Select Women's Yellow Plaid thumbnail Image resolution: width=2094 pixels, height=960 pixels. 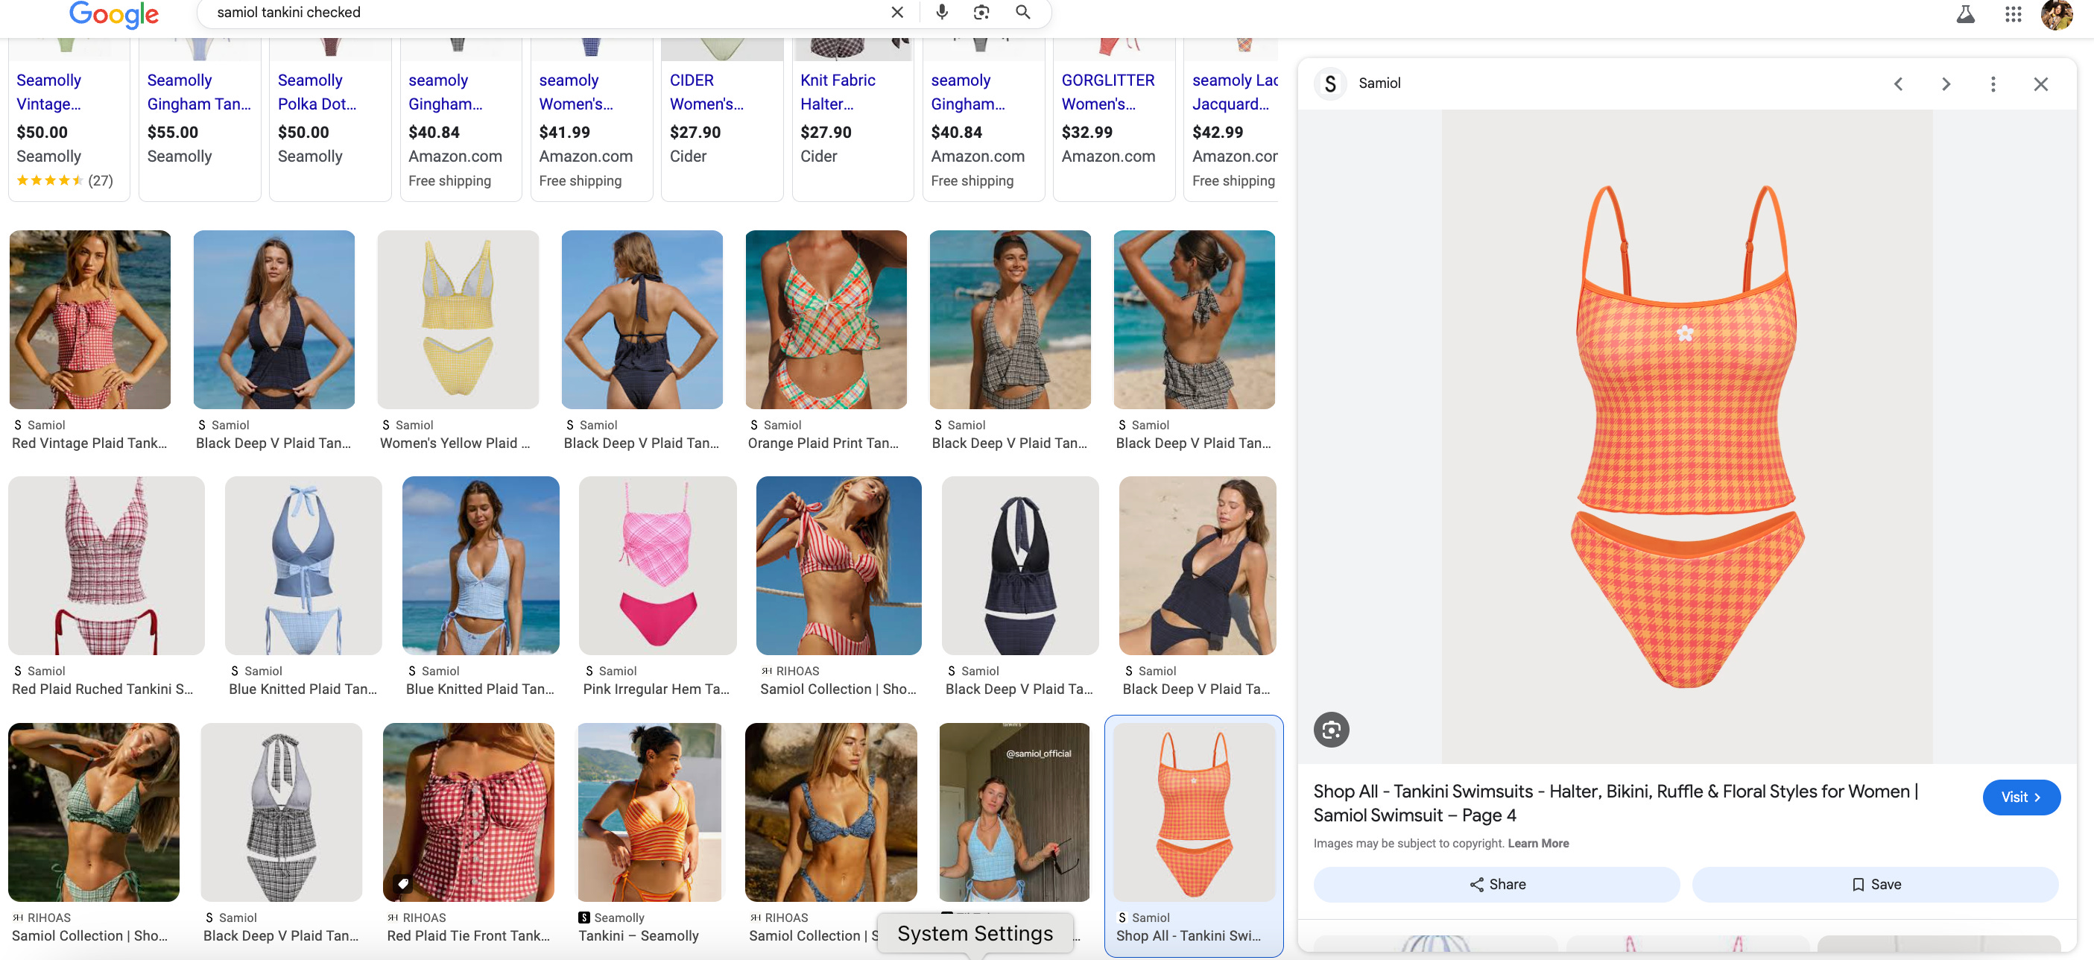(x=458, y=319)
